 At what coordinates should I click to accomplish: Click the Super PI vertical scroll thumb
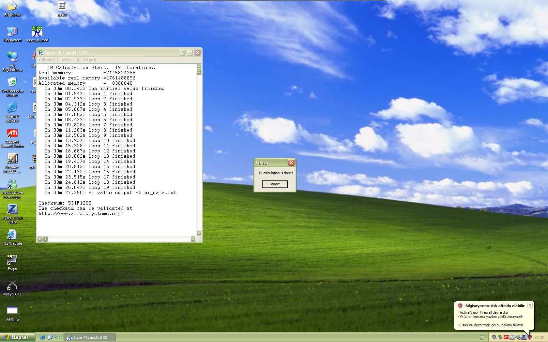[199, 72]
